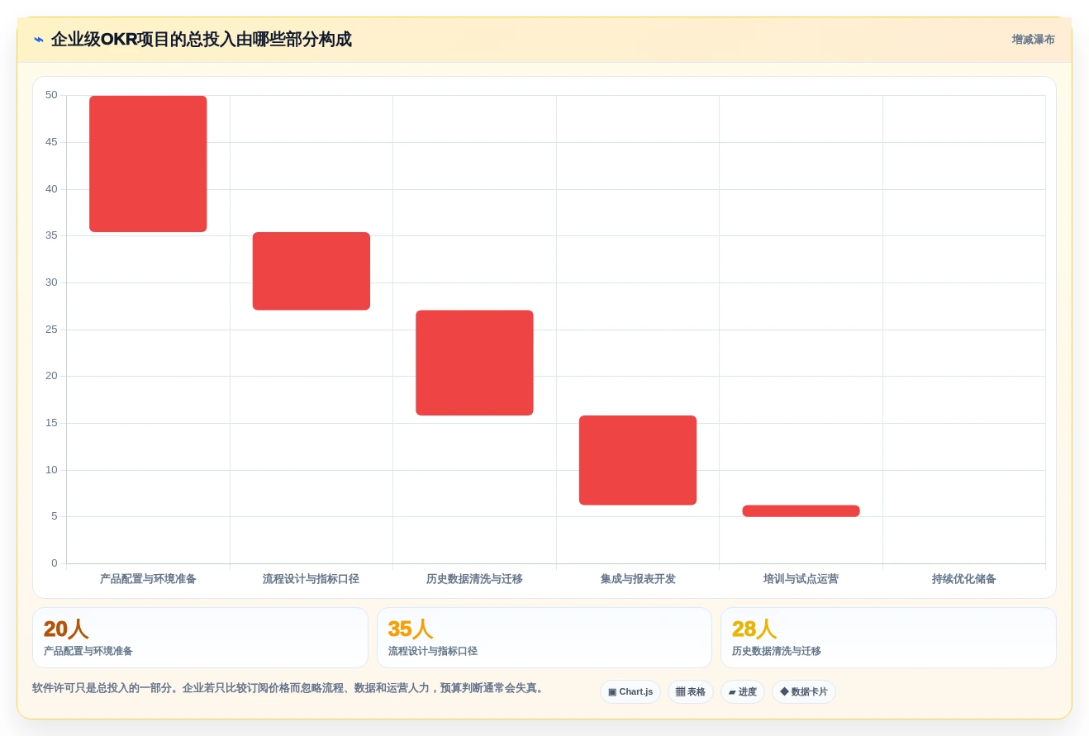Select the 数据卡片 chip
The image size is (1089, 736).
[x=804, y=691]
